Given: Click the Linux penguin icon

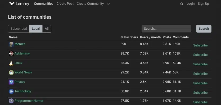Looking at the screenshot, I should (11, 63).
